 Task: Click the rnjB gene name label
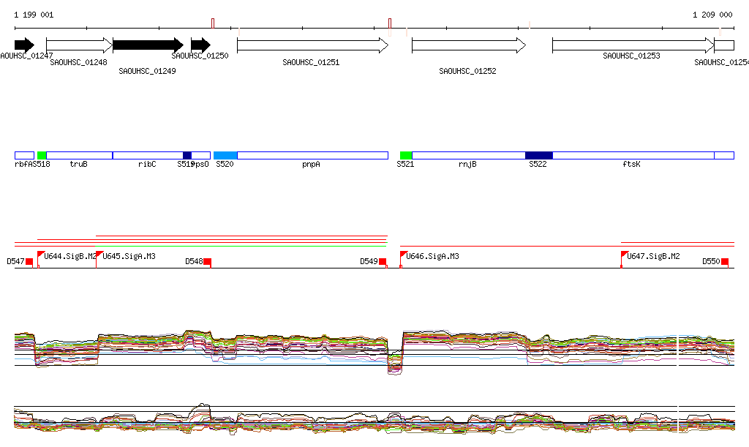[467, 164]
